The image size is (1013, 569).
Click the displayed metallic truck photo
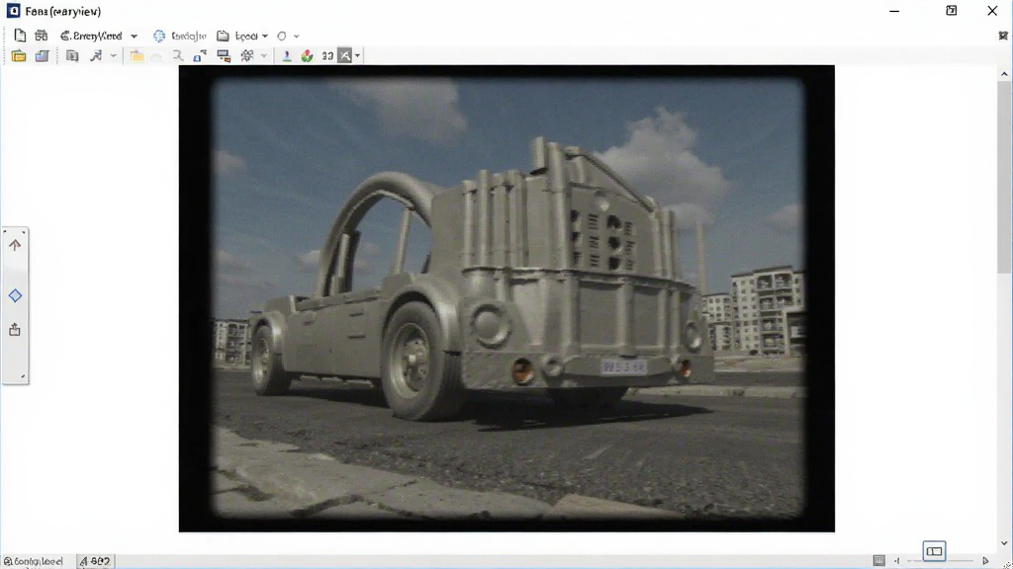pos(506,298)
